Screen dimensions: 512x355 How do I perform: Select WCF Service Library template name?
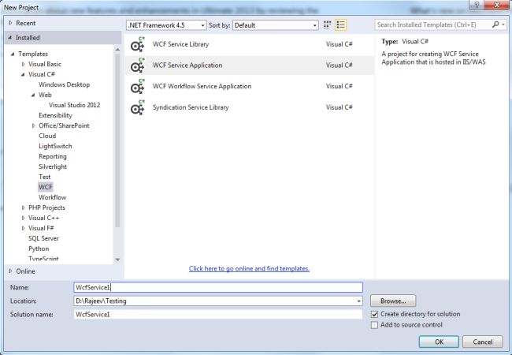(x=180, y=44)
